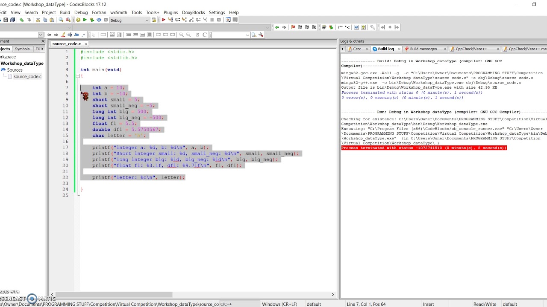
Task: Click the editor horizontal scrollbar
Action: (x=114, y=295)
